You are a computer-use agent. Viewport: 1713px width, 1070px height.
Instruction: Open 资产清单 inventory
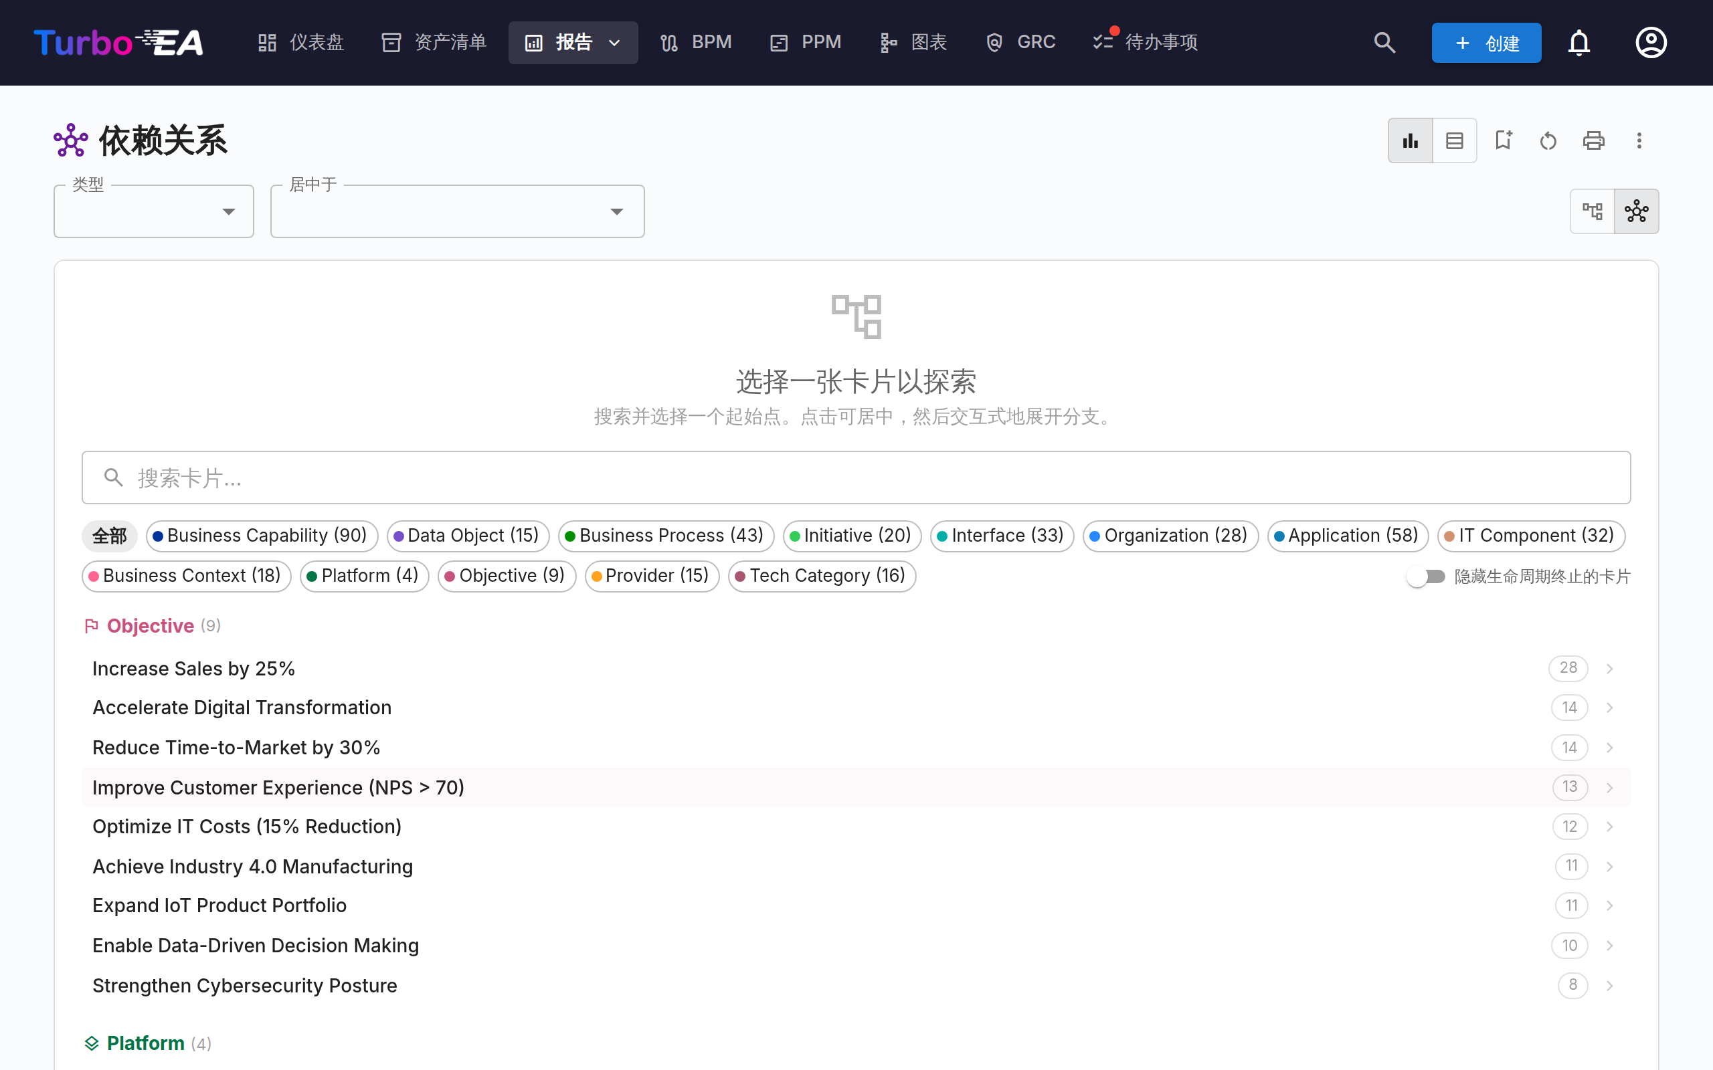coord(434,42)
